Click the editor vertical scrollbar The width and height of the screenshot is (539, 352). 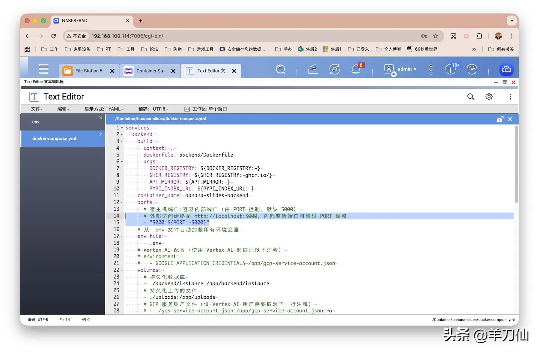pyautogui.click(x=516, y=164)
